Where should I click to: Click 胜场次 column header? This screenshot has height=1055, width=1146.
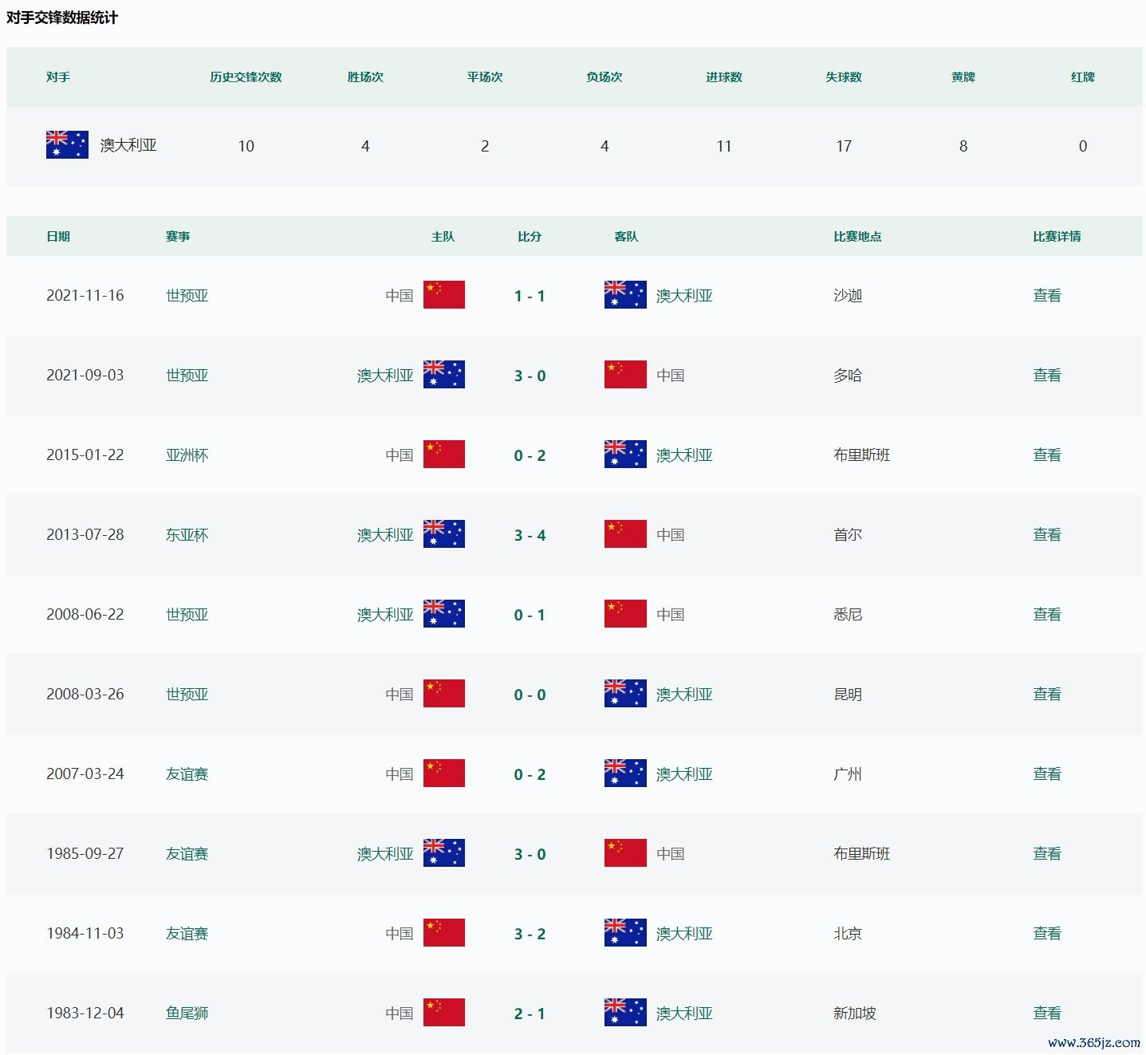pos(365,77)
